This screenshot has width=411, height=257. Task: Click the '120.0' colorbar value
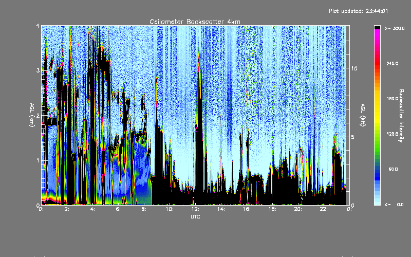(392, 134)
